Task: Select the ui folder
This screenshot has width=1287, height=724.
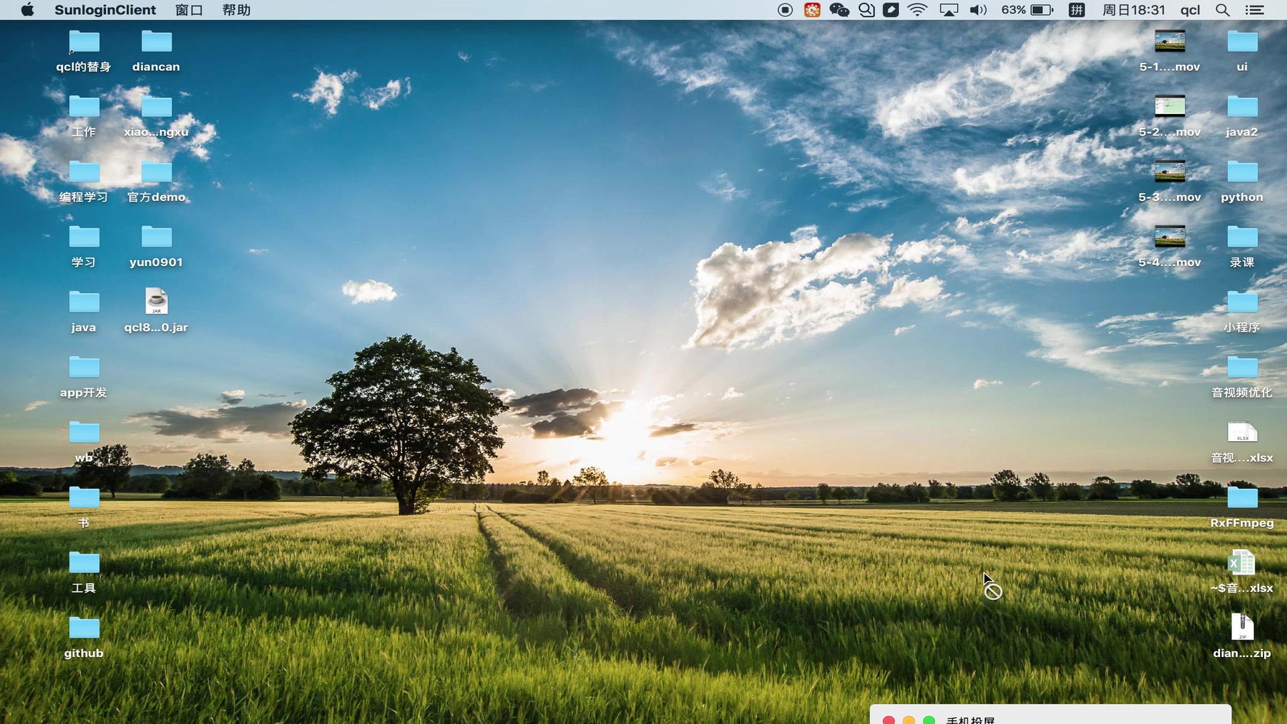Action: pos(1242,51)
